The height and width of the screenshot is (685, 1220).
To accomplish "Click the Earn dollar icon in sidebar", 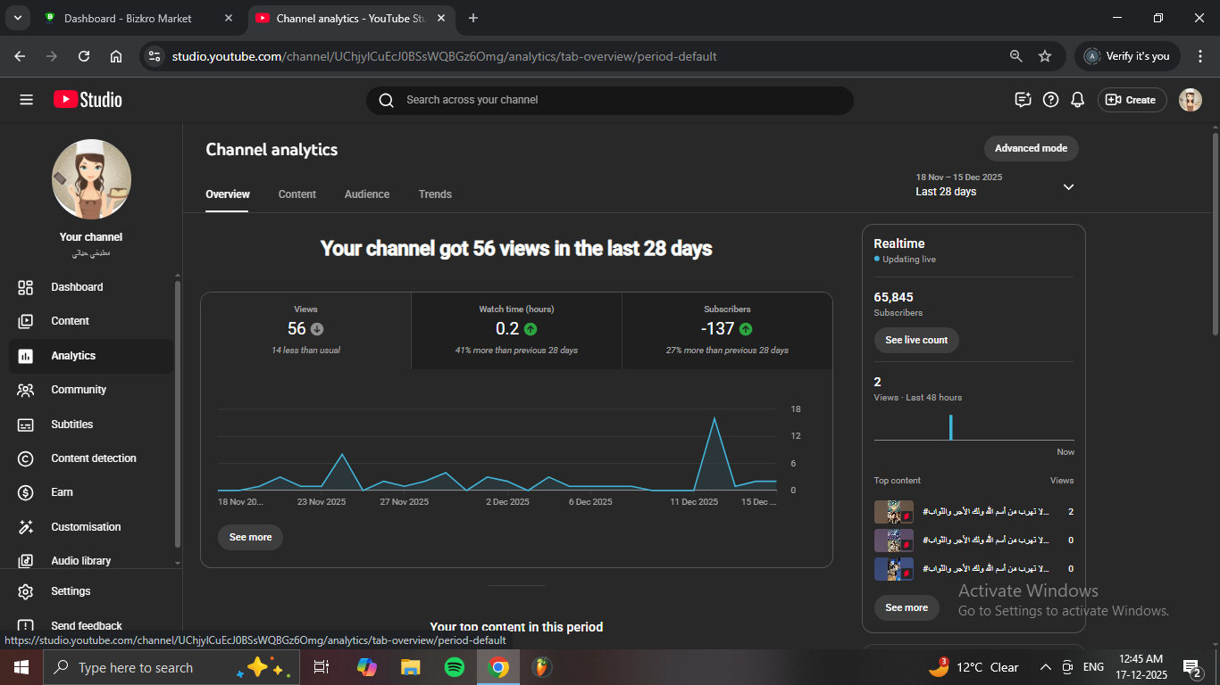I will 26,492.
